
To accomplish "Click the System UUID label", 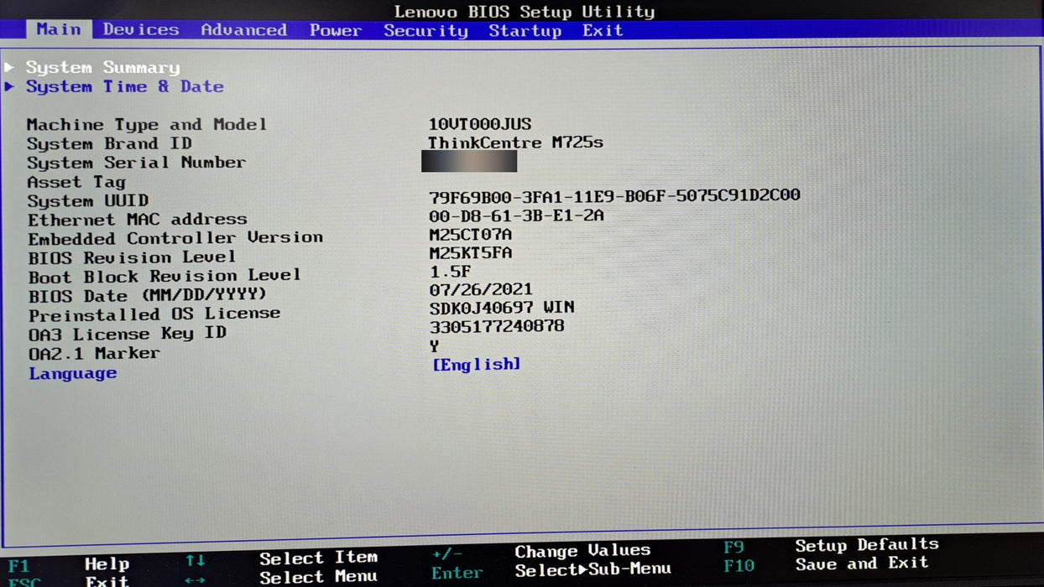I will click(88, 201).
